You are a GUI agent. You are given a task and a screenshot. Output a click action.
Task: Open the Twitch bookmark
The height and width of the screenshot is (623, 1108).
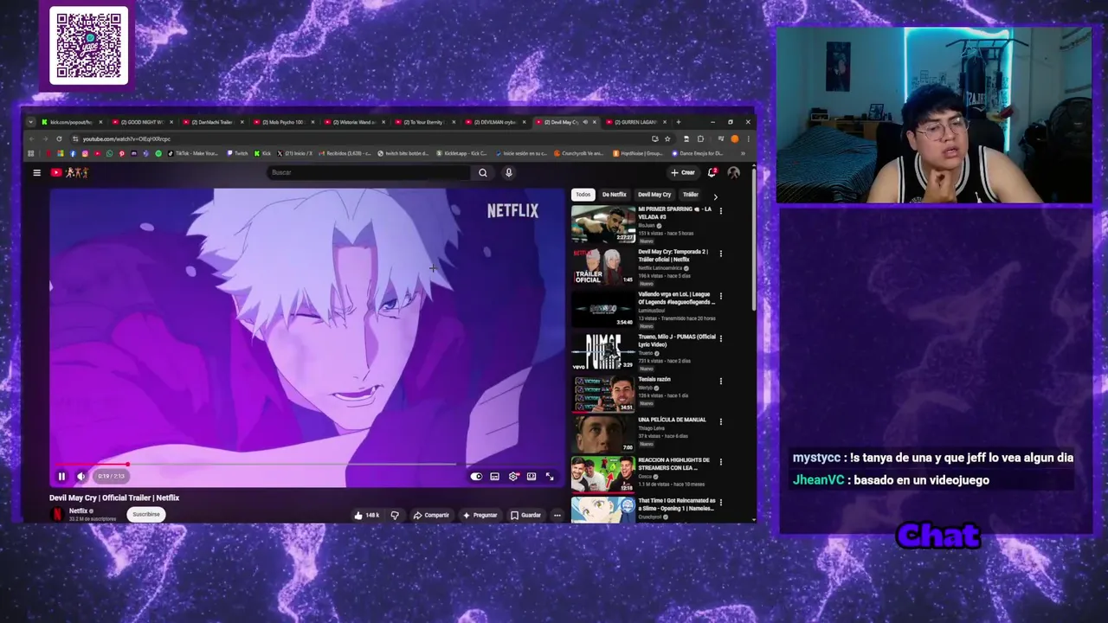tap(237, 153)
